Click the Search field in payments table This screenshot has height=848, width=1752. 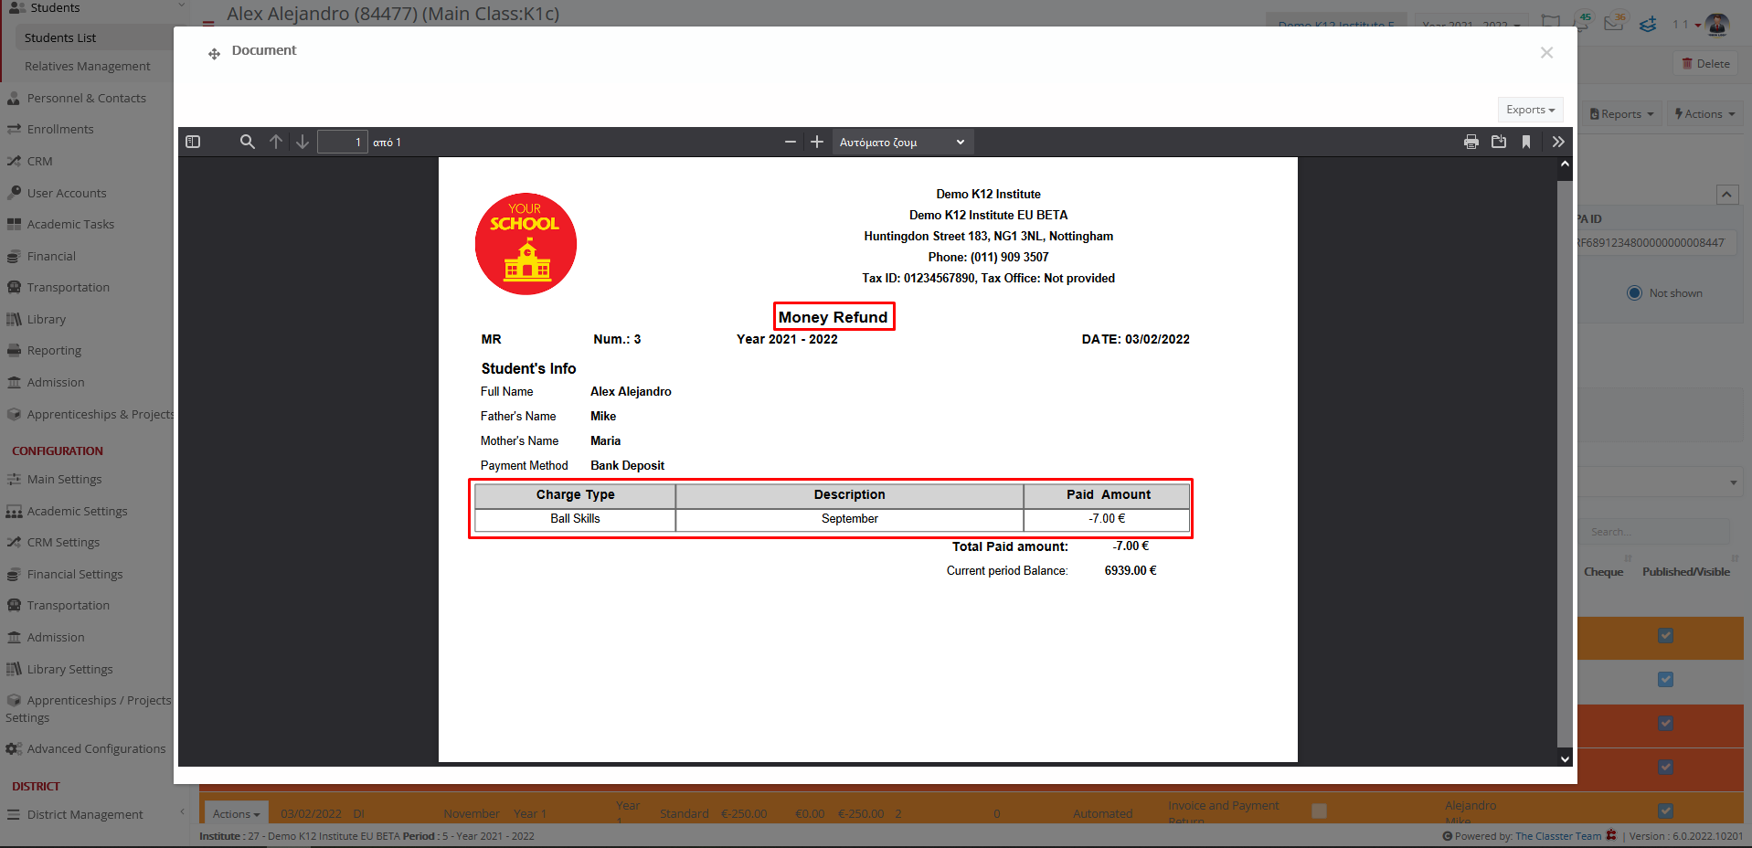(x=1656, y=532)
